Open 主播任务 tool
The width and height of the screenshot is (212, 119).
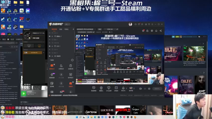click(70, 67)
